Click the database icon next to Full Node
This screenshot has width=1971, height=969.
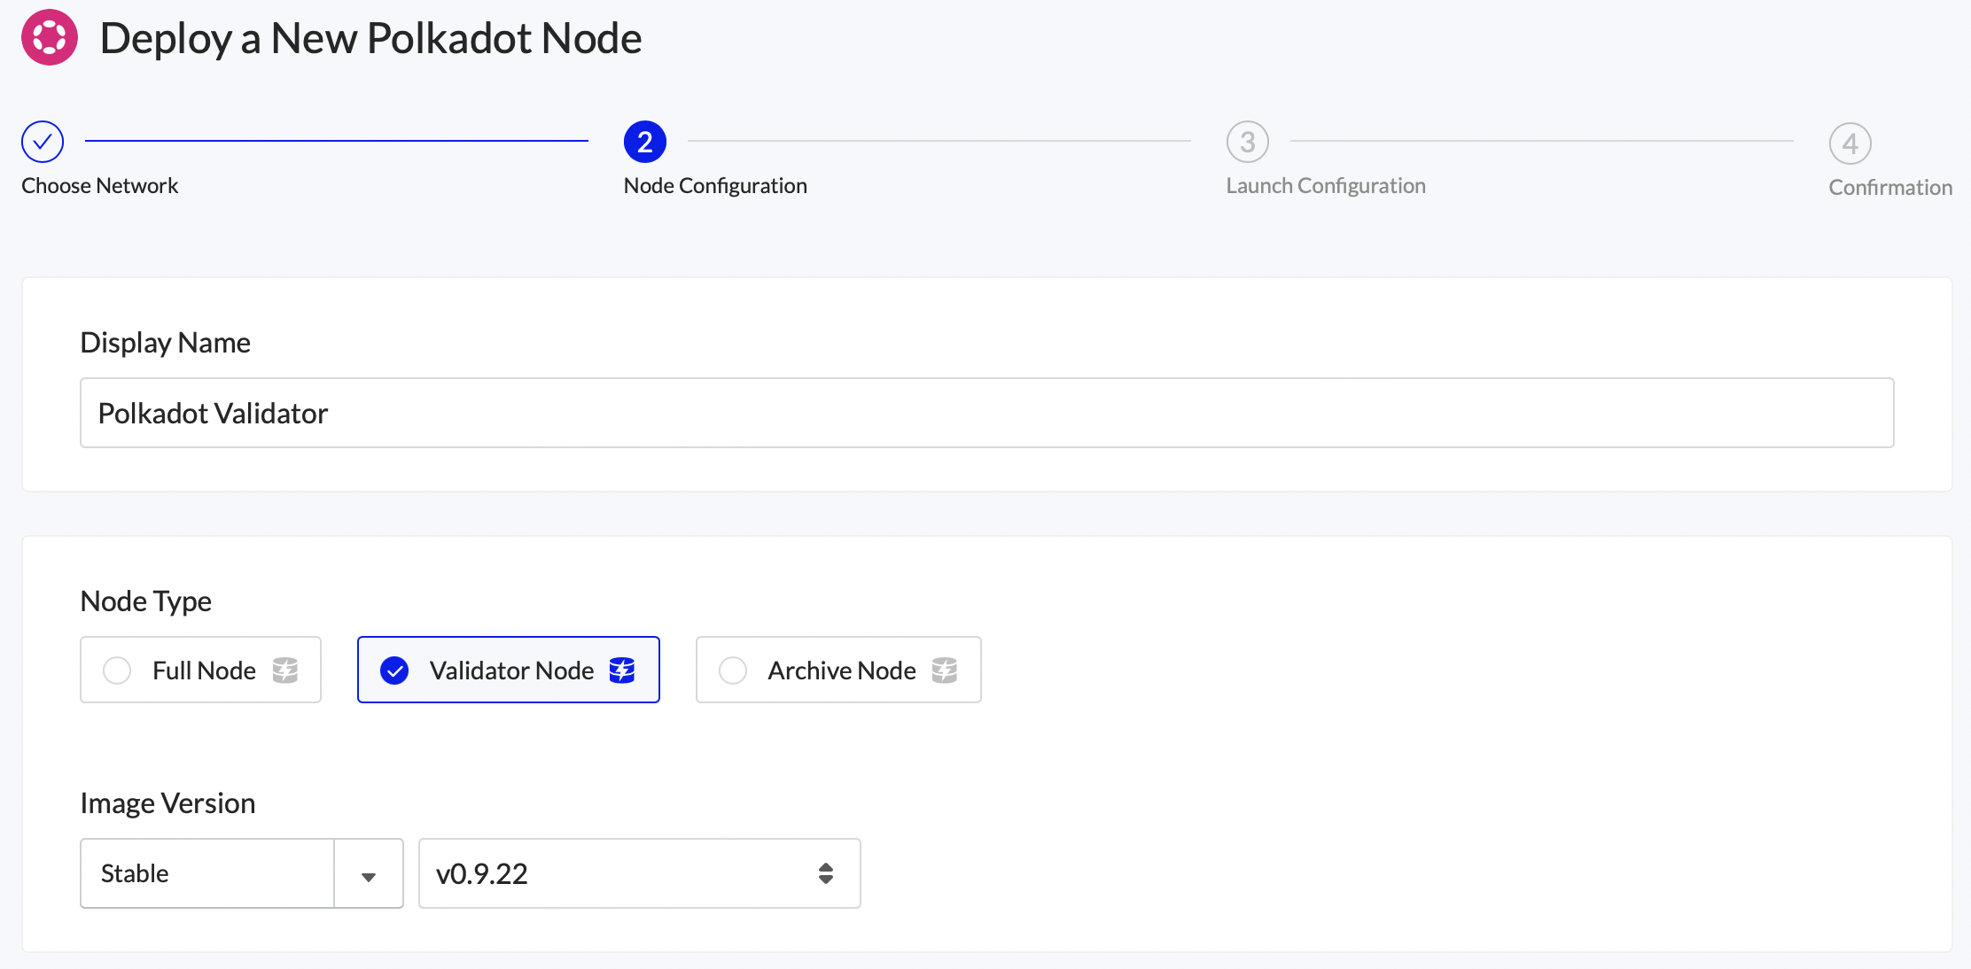pos(284,670)
